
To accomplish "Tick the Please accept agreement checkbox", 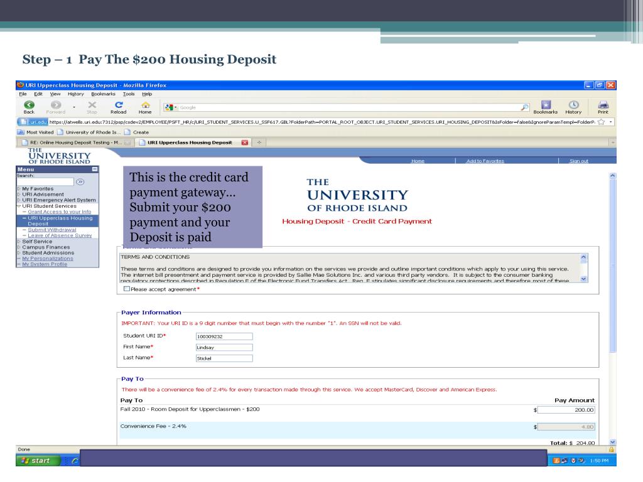I will tap(127, 289).
